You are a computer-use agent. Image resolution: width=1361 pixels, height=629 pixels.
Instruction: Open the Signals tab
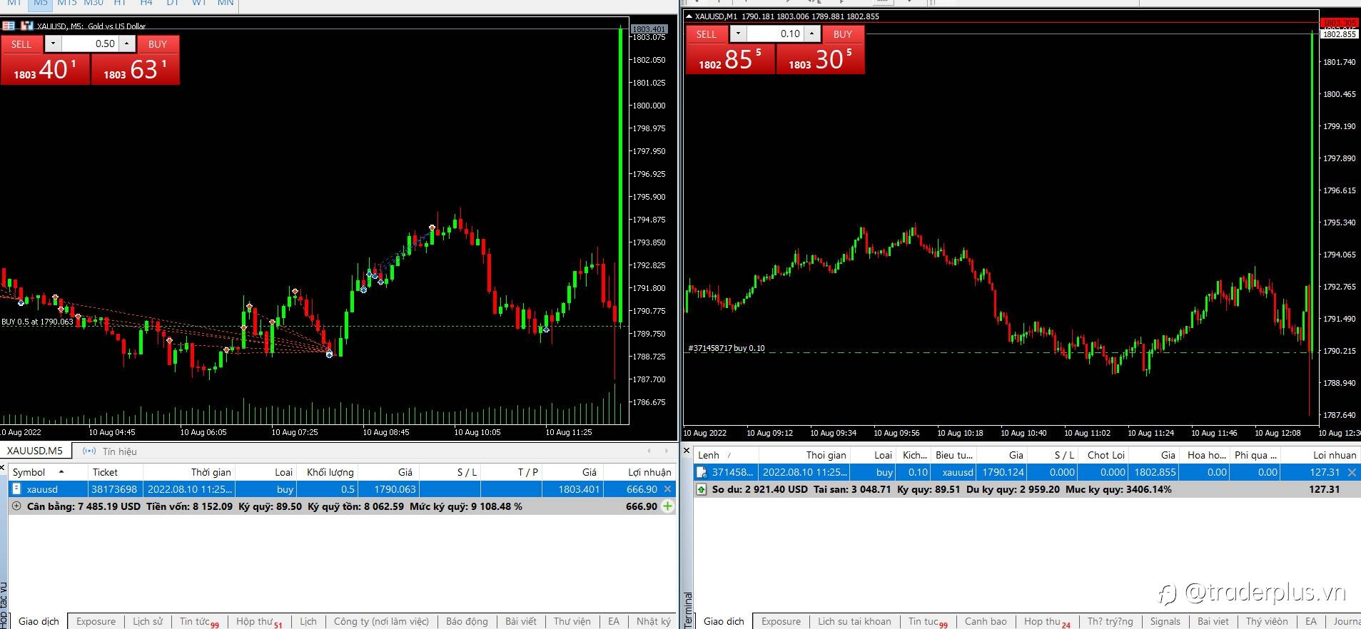point(1165,621)
